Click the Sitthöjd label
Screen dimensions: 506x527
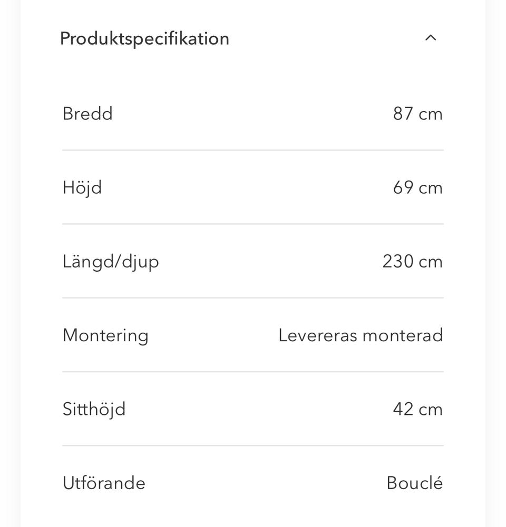94,409
